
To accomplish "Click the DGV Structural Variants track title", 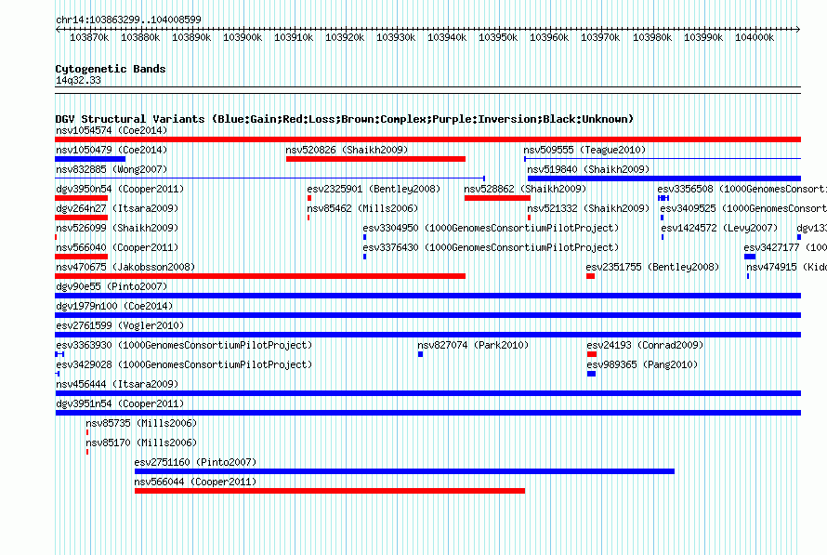I will tap(344, 119).
